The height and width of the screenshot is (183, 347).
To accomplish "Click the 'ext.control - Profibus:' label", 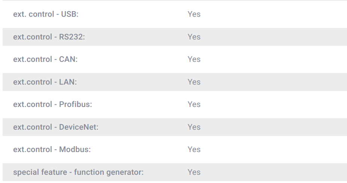I will point(52,104).
